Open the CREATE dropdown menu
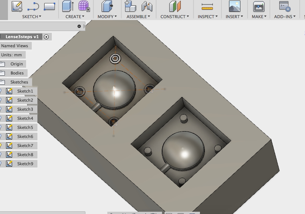 click(x=75, y=17)
